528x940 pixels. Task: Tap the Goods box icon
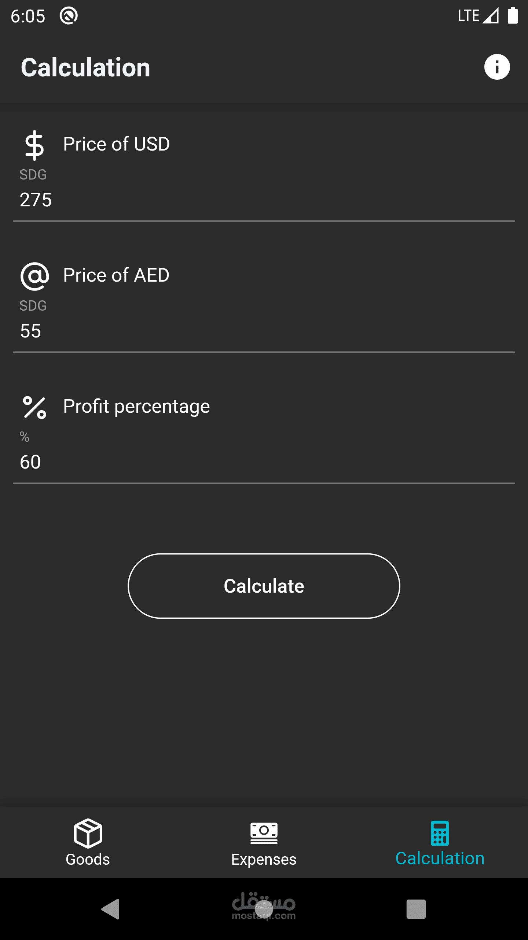tap(88, 833)
